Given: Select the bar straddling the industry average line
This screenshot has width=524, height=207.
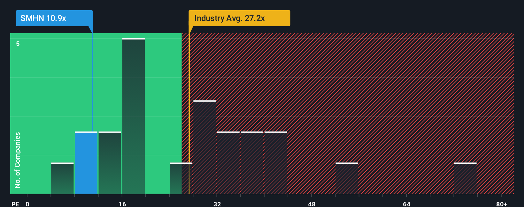Looking at the screenshot, I should [x=181, y=178].
